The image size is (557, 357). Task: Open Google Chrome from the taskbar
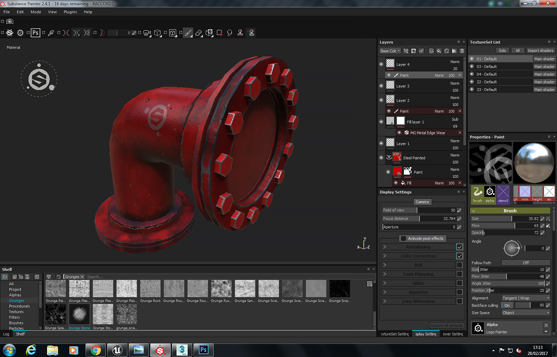pyautogui.click(x=96, y=350)
